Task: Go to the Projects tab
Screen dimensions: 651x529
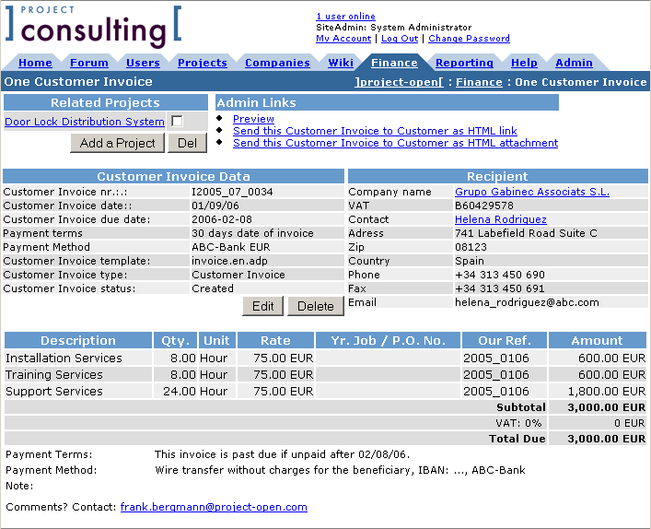Action: tap(202, 63)
